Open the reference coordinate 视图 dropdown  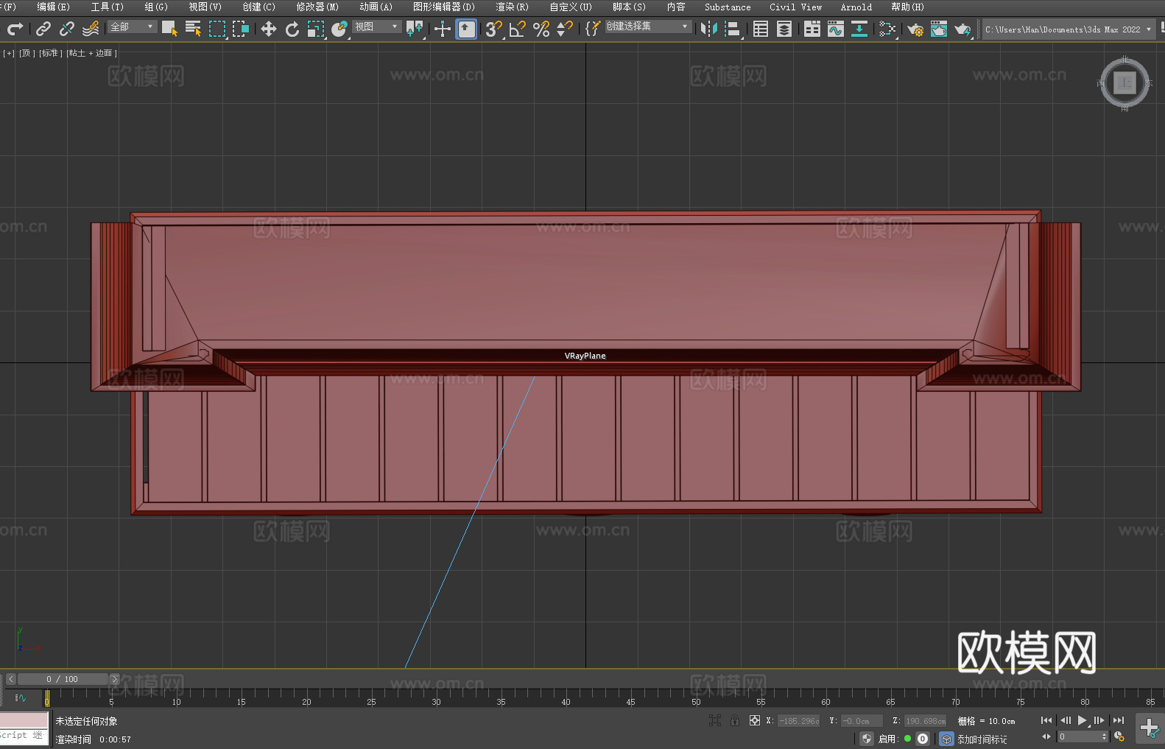coord(376,27)
